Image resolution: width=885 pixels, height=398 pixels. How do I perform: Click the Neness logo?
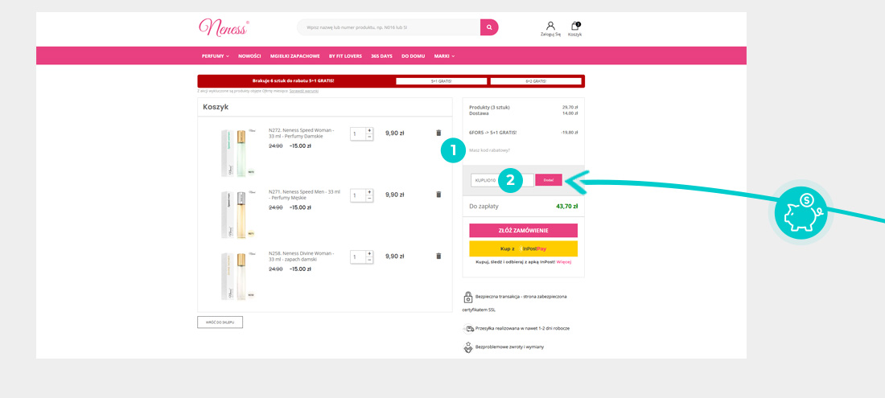(x=224, y=27)
